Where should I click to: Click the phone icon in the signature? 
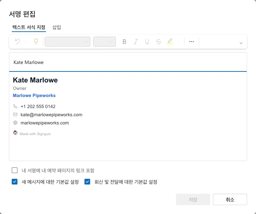(x=15, y=106)
